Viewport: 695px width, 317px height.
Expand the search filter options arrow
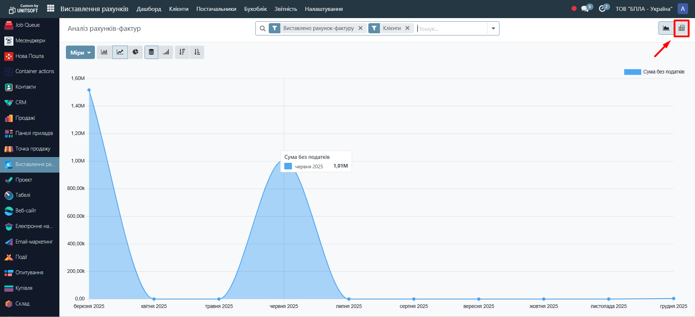(x=493, y=28)
